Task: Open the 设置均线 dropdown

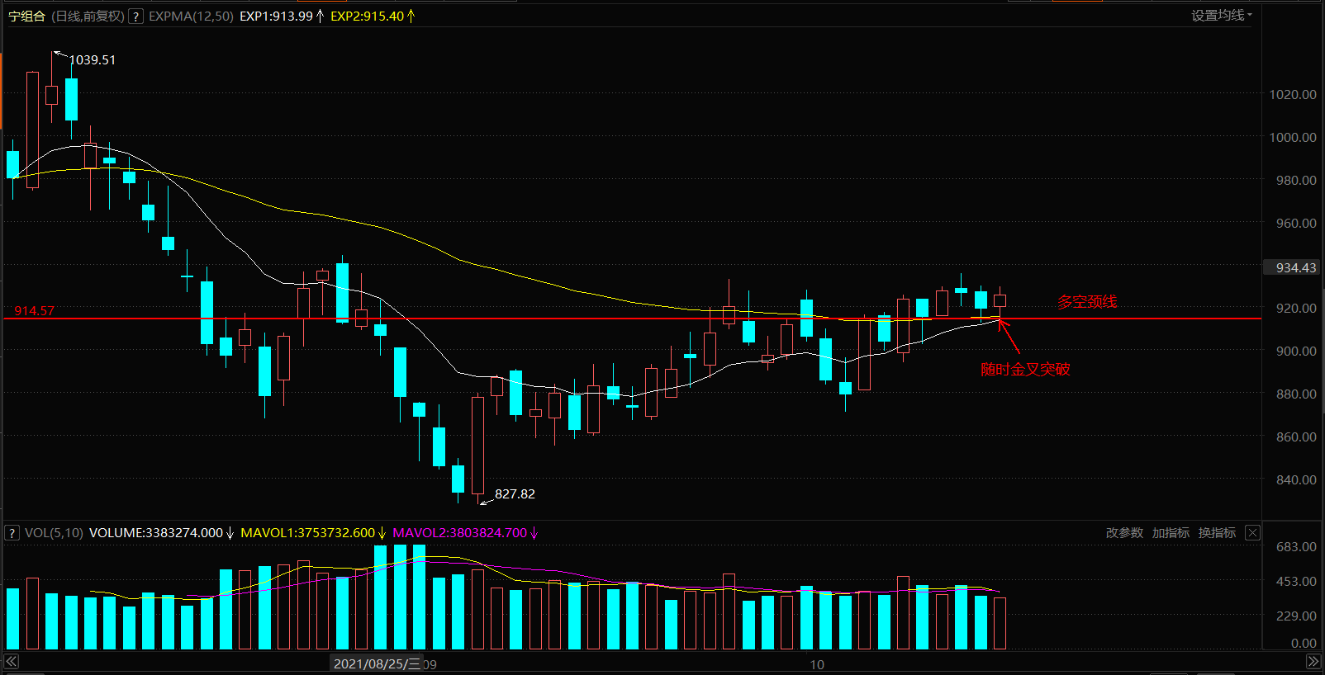Action: coord(1222,15)
